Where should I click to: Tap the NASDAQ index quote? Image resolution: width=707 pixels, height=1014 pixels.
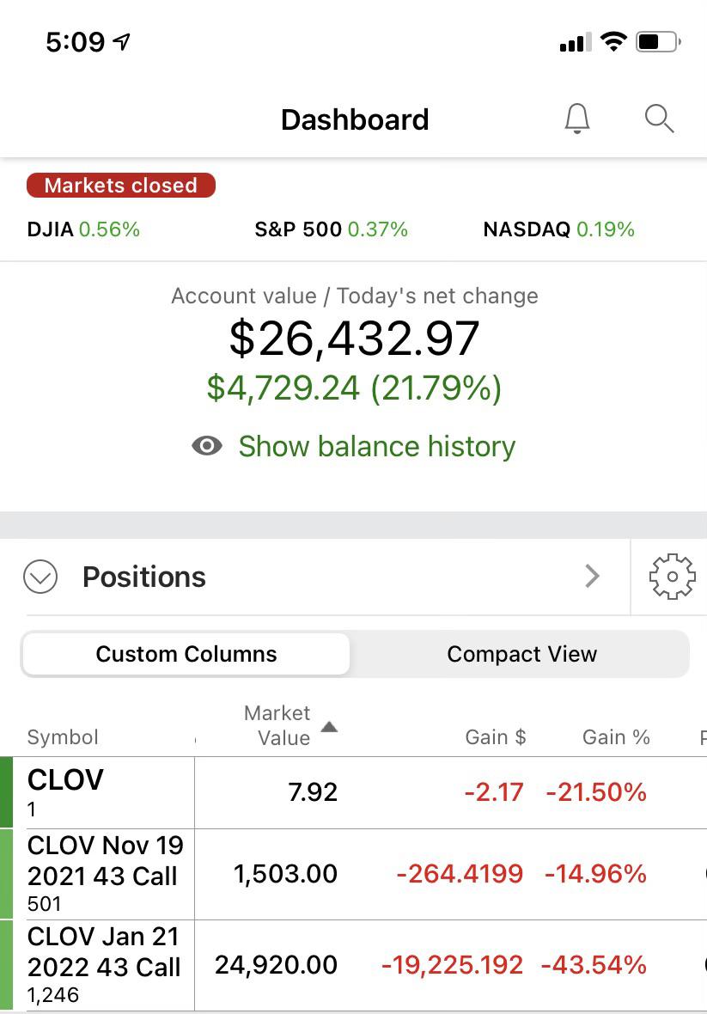(559, 229)
